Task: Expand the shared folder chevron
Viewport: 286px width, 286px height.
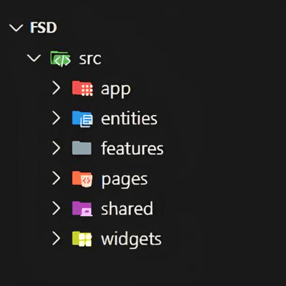Action: pos(56,209)
